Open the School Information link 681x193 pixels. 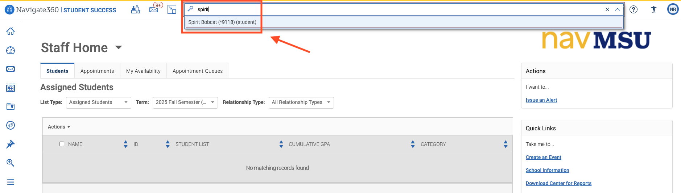548,170
